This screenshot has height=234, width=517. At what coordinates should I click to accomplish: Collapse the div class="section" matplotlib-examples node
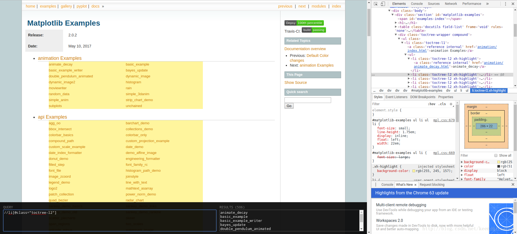click(x=393, y=15)
